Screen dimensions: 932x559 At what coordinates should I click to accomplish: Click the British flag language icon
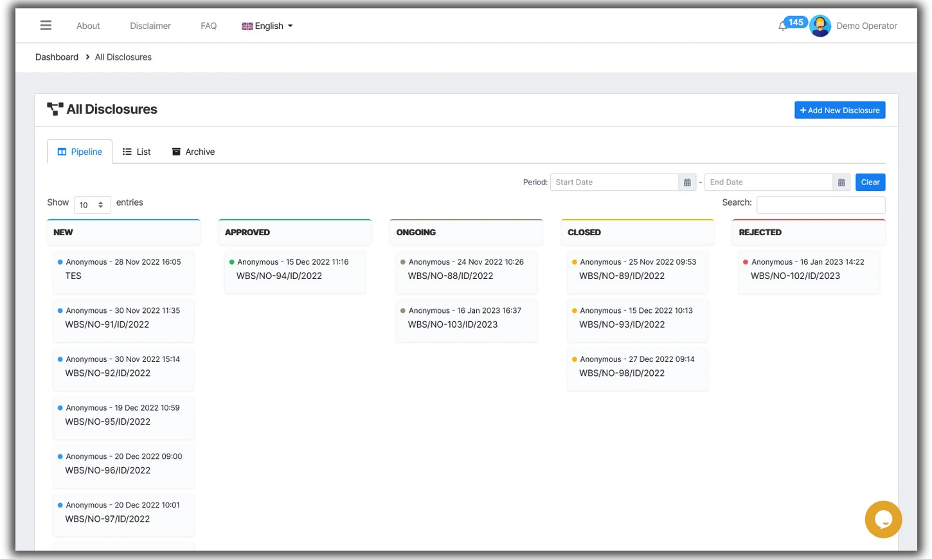point(246,26)
